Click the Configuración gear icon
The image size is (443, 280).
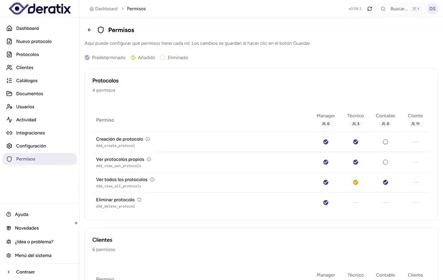[x=9, y=146]
